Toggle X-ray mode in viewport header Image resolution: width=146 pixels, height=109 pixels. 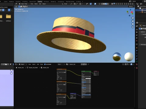99,4
